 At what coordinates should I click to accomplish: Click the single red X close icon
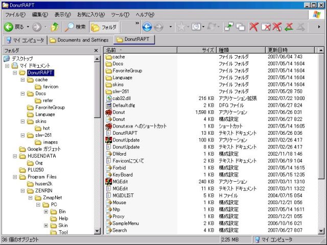click(x=254, y=27)
